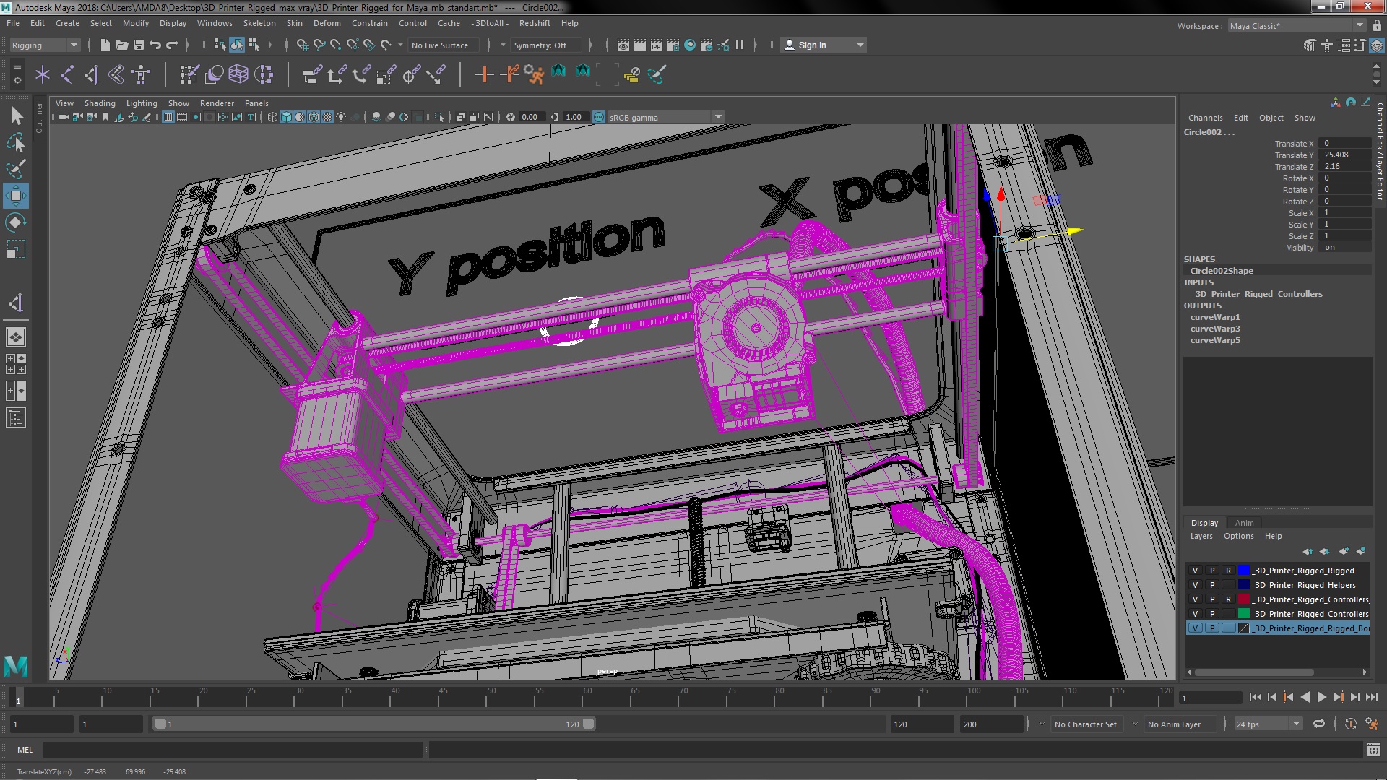Open the Workspace Maya Classic dropdown
The image size is (1387, 780).
pos(1297,26)
